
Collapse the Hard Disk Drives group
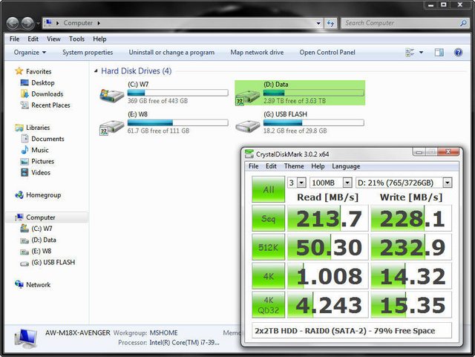(x=96, y=71)
